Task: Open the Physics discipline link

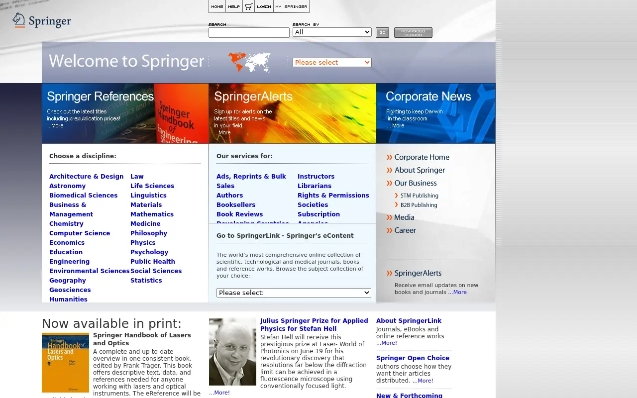Action: point(143,242)
